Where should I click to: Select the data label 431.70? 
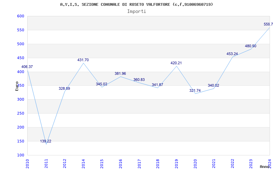click(83, 60)
